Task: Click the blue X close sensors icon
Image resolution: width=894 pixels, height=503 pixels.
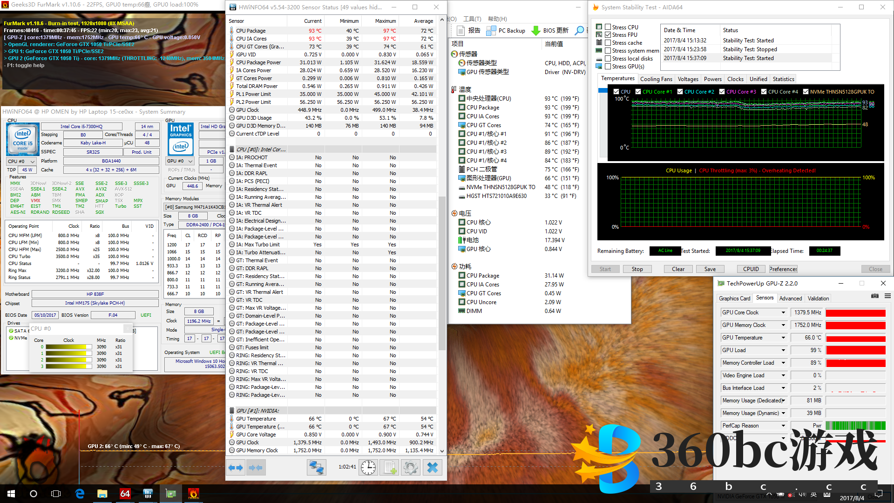Action: [x=433, y=468]
